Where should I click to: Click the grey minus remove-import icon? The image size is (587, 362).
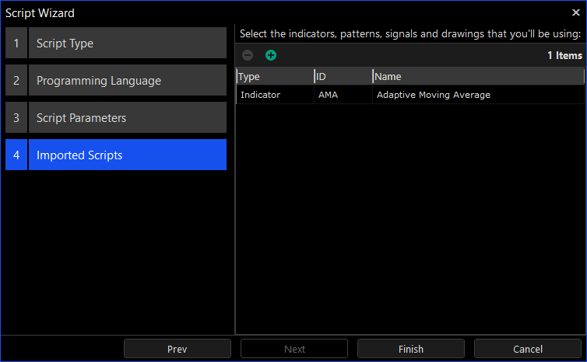[248, 55]
